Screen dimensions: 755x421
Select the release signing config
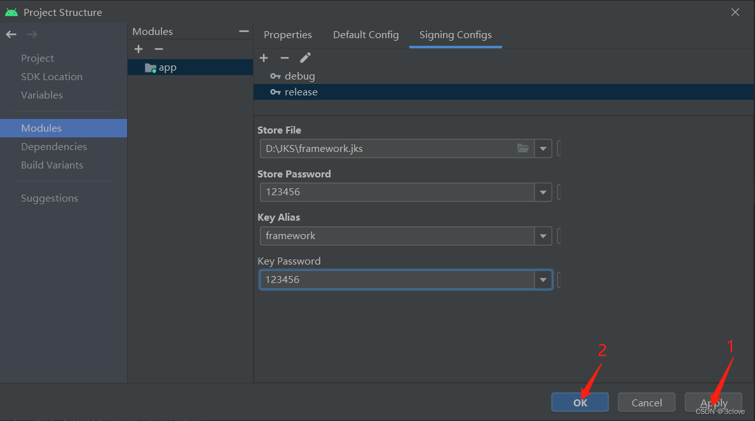pyautogui.click(x=301, y=92)
